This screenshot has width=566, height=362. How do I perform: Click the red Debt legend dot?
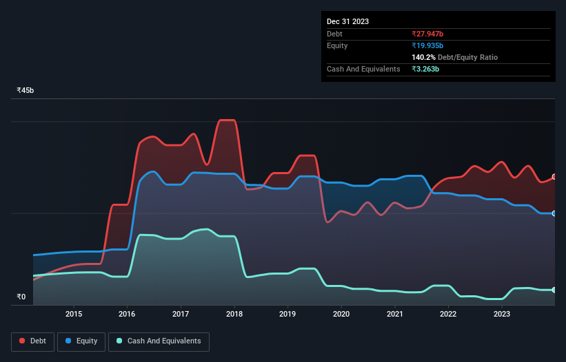click(22, 341)
